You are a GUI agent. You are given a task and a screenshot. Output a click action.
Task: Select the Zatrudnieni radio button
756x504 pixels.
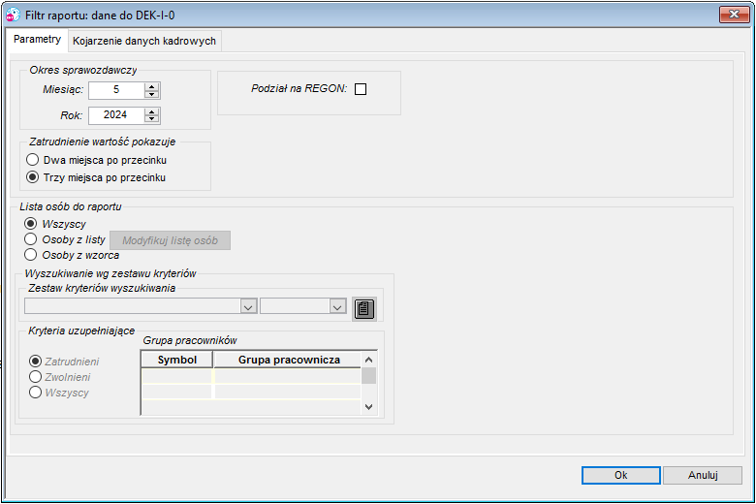35,362
